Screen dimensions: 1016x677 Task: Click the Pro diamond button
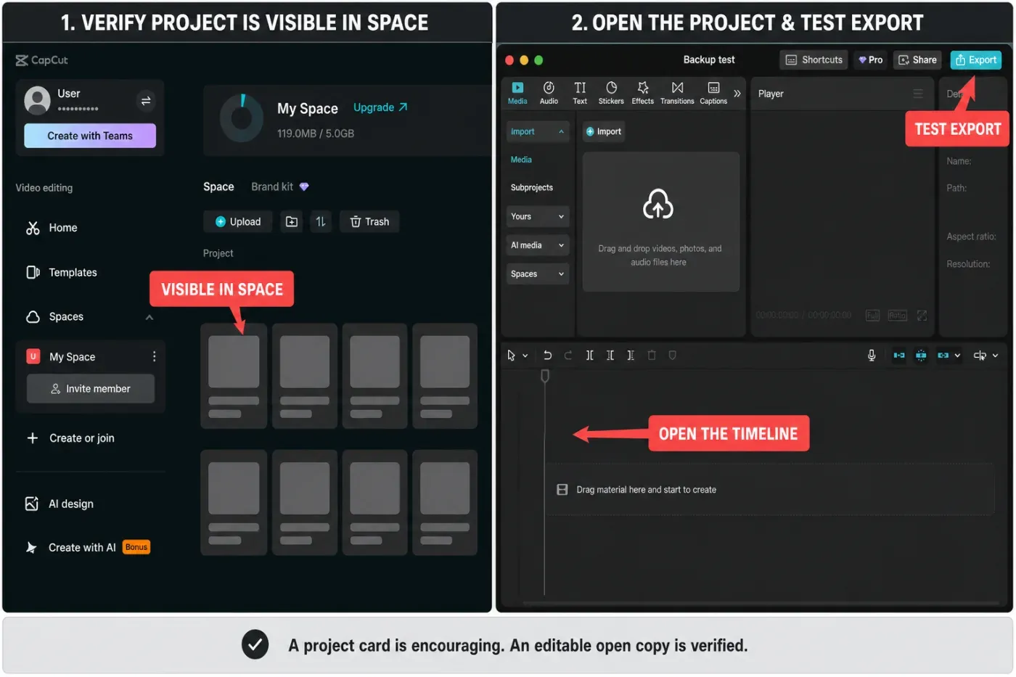click(x=870, y=60)
